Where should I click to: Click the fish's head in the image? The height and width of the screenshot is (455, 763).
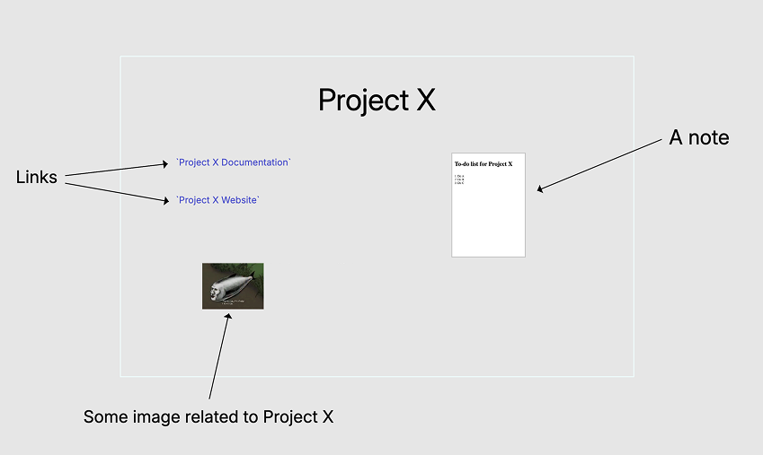pyautogui.click(x=216, y=291)
